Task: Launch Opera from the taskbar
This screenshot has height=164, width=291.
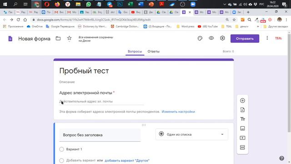Action: click(x=47, y=4)
